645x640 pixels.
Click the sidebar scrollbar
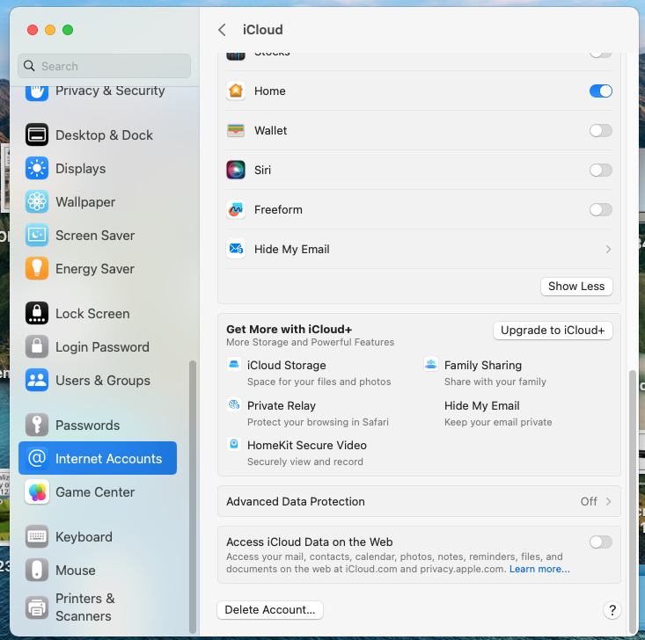192,497
